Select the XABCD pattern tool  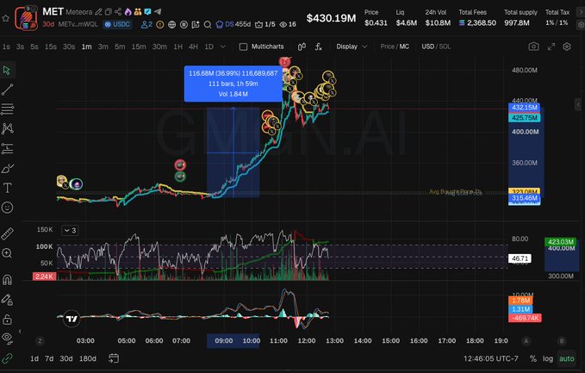coord(7,128)
